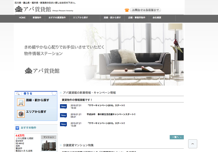
Task: Open 平成28年 春の新生活応援キャンペーンスタート!! news item
Action: point(111,114)
